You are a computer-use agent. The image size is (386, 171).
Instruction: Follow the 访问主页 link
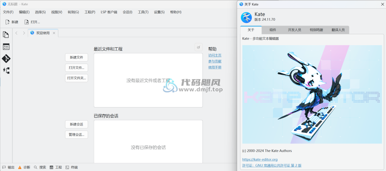coord(214,56)
